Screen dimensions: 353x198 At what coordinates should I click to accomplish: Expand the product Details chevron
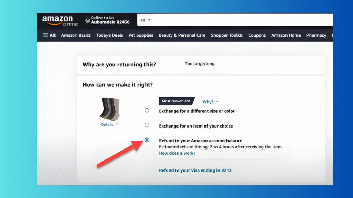tap(116, 124)
